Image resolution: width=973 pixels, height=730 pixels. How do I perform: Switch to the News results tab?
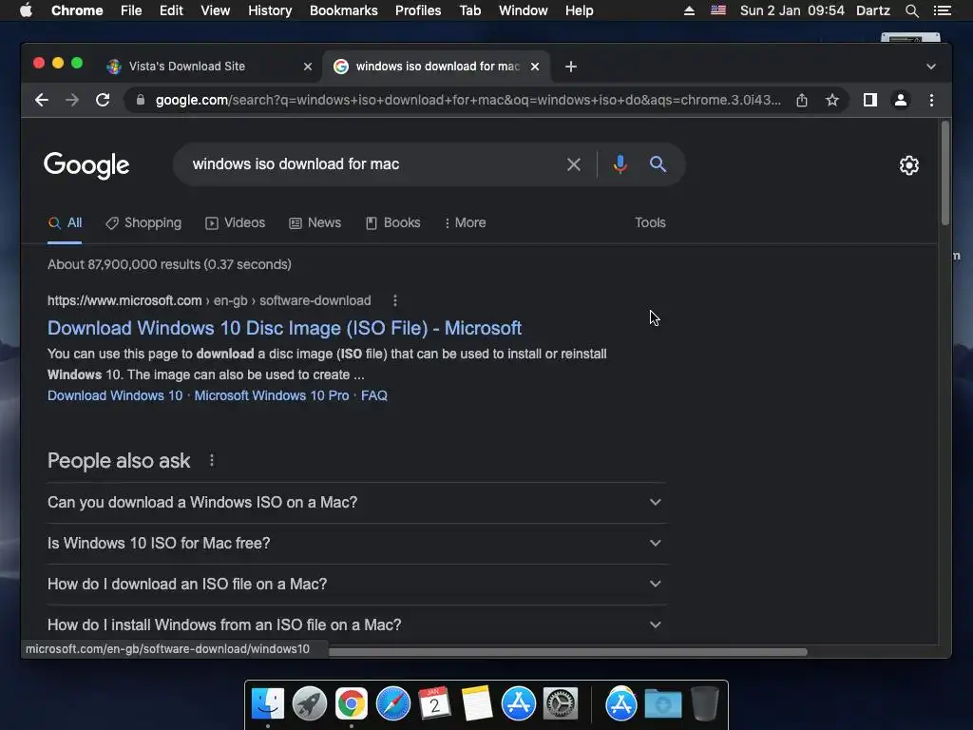tap(315, 222)
